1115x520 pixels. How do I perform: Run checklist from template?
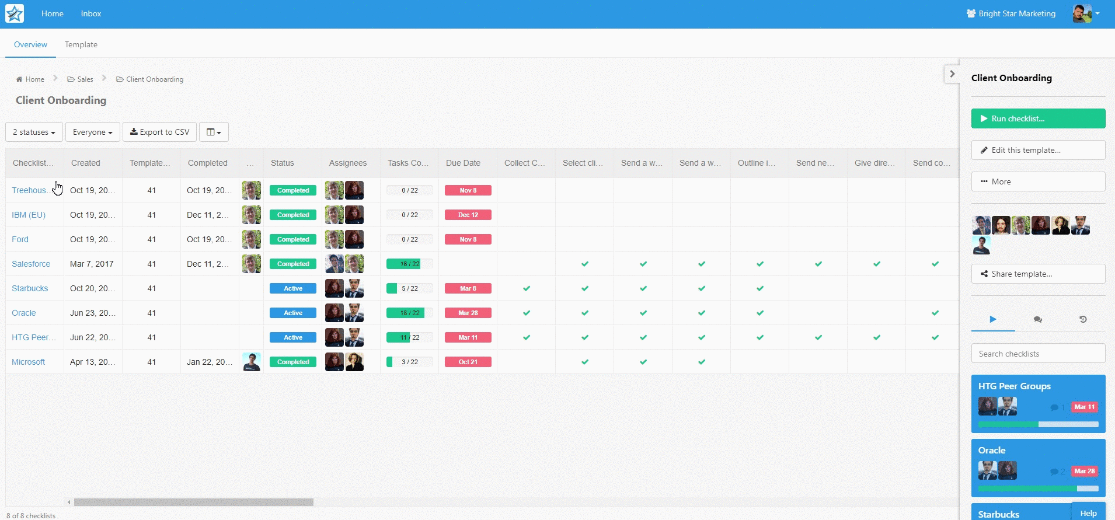tap(1038, 118)
